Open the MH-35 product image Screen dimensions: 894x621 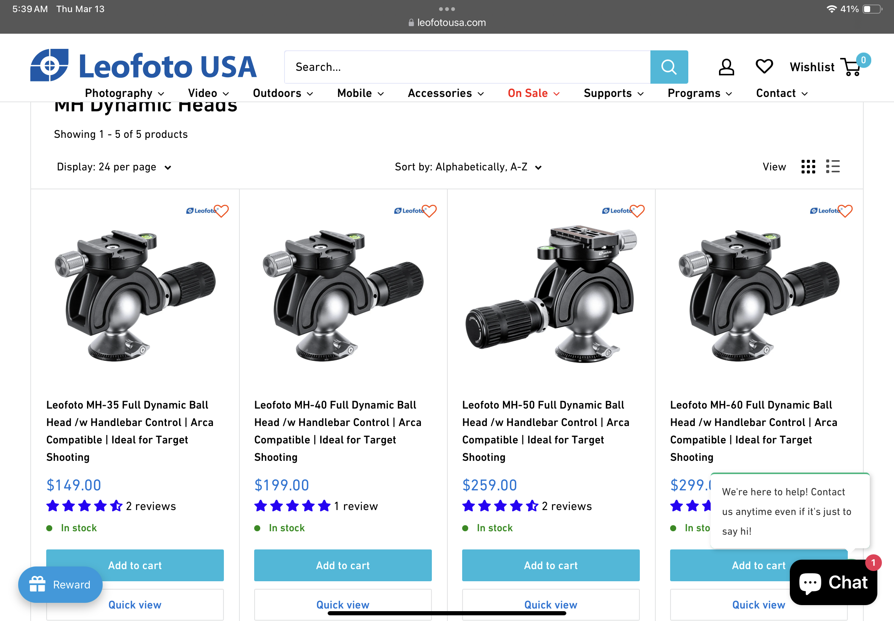click(x=134, y=294)
